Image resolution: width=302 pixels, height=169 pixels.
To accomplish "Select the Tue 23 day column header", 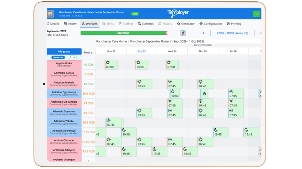I will pyautogui.click(x=141, y=51).
